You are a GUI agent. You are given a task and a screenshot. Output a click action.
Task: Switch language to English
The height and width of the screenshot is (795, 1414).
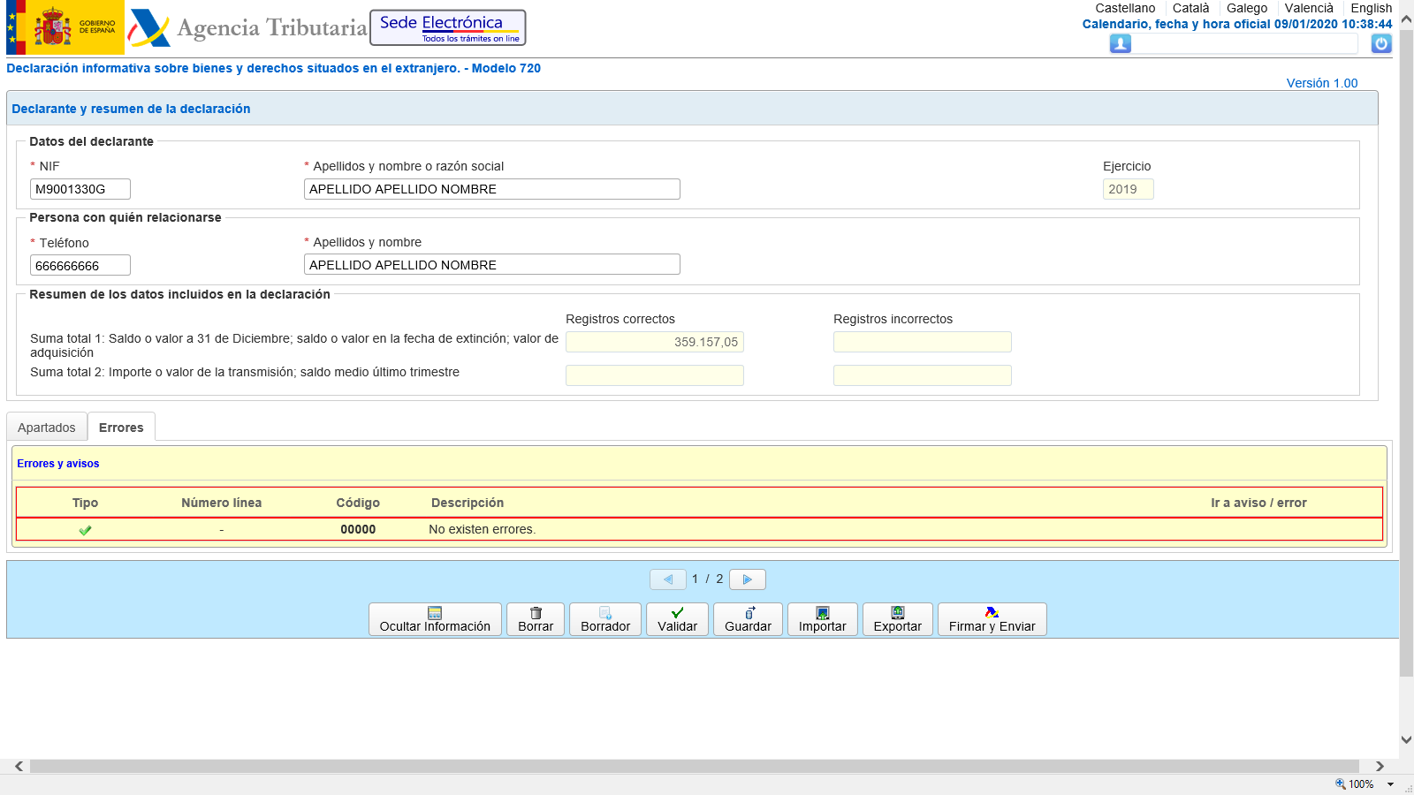click(1371, 8)
